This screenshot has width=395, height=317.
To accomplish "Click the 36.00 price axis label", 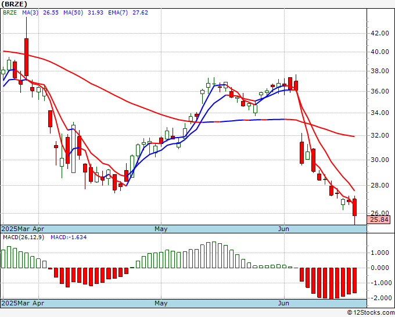I will [x=380, y=91].
